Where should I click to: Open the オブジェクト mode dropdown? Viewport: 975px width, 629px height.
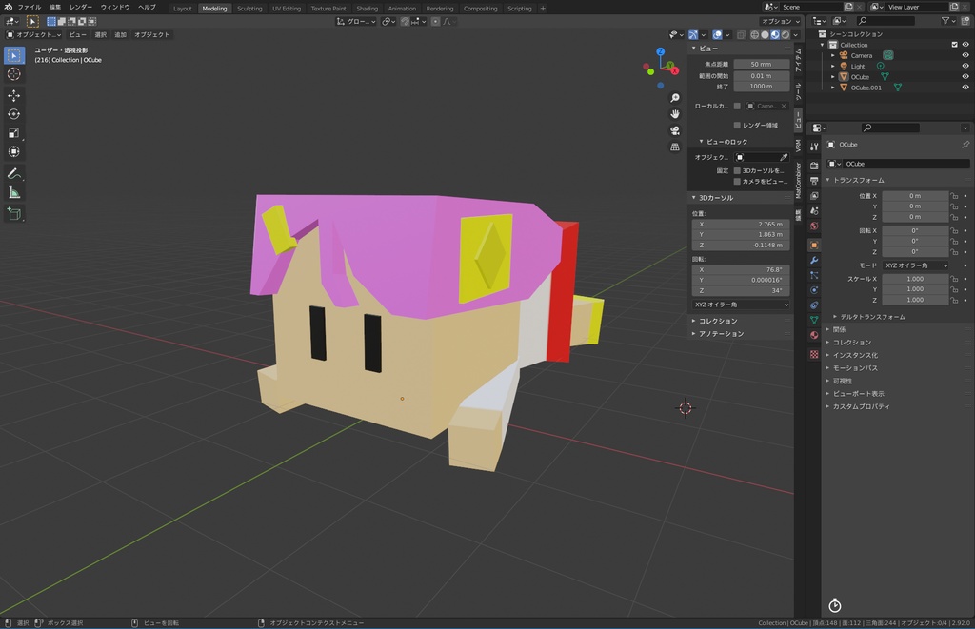point(33,35)
